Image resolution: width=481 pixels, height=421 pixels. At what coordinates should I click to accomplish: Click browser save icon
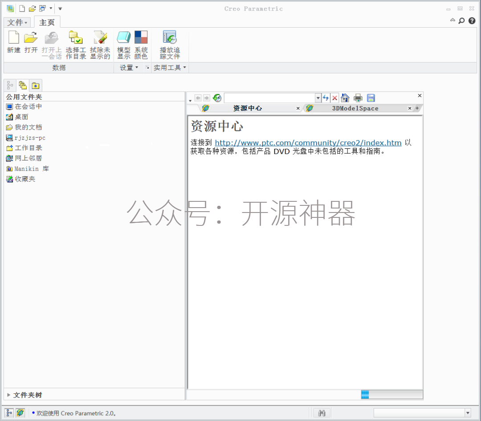pyautogui.click(x=371, y=98)
